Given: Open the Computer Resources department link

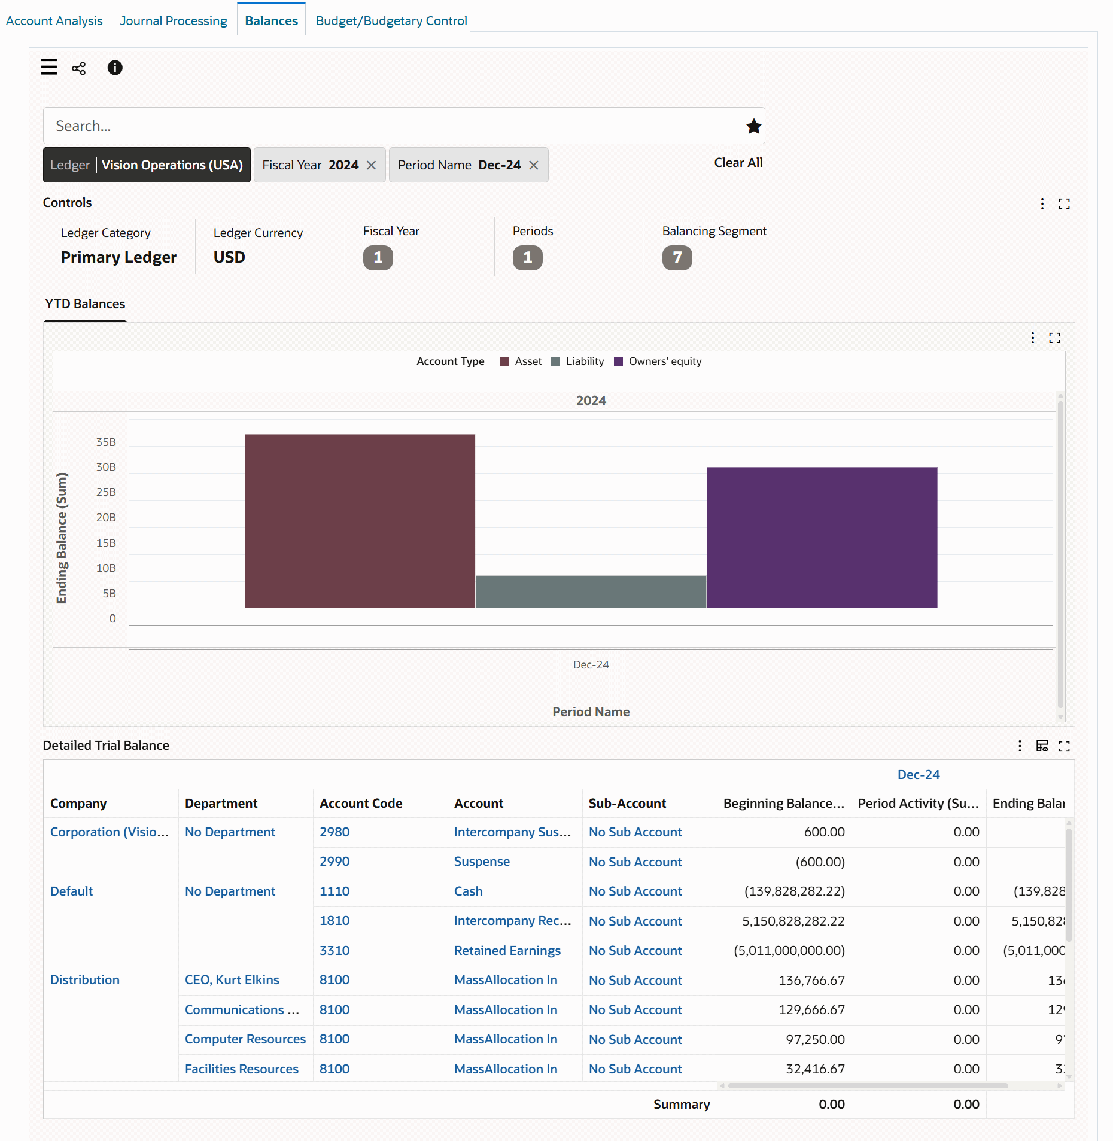Looking at the screenshot, I should (245, 1039).
